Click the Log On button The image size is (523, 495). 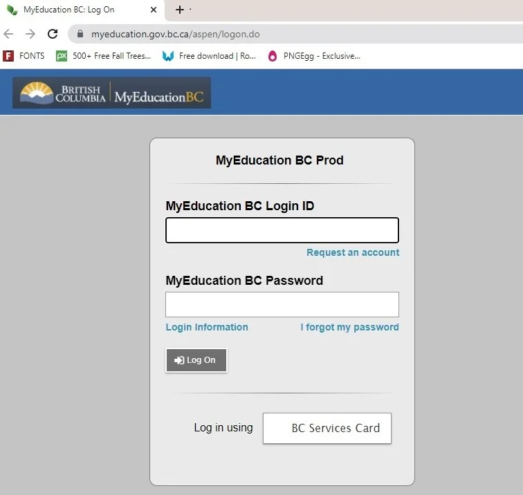196,360
